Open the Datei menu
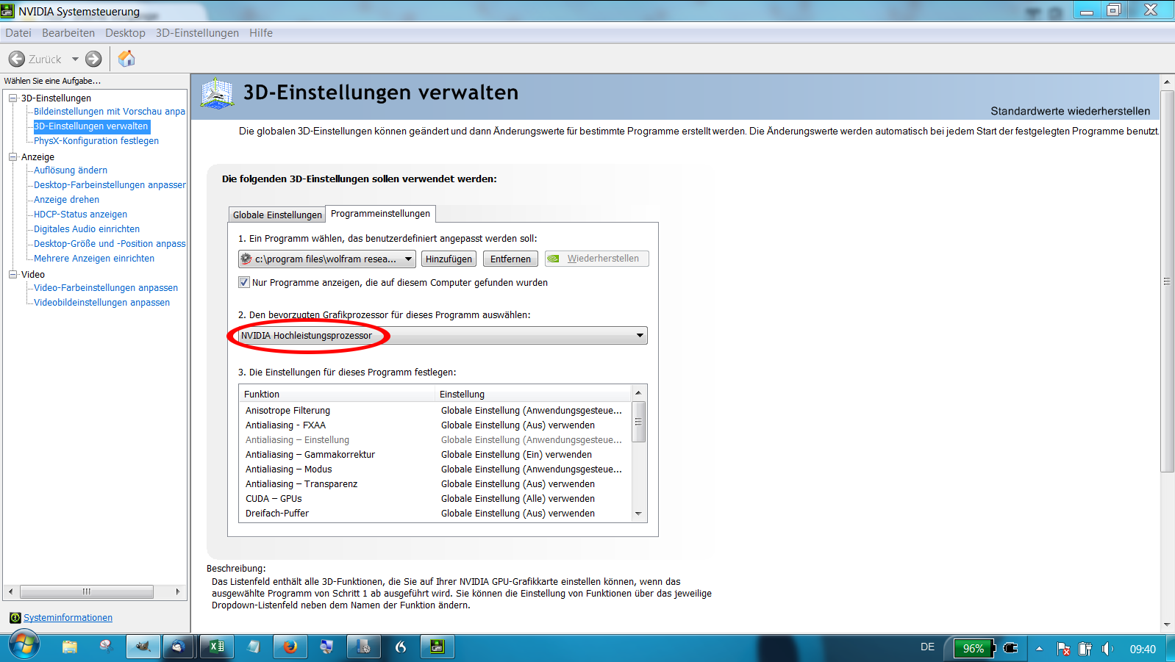The width and height of the screenshot is (1175, 662). click(18, 33)
